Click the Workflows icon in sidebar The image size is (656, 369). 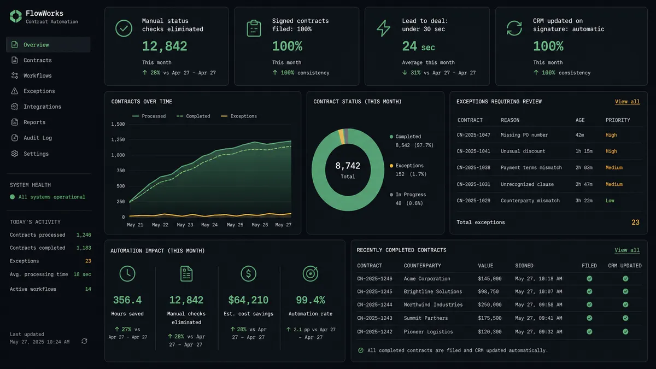[x=15, y=75]
